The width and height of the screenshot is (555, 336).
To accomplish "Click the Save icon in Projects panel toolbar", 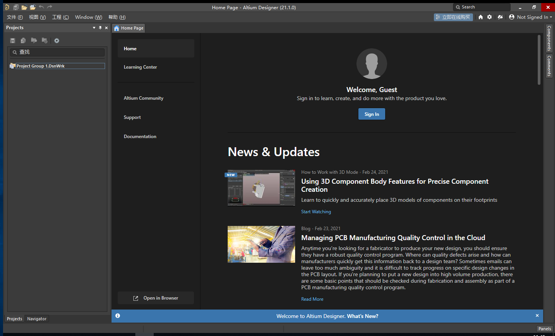I will click(x=13, y=41).
